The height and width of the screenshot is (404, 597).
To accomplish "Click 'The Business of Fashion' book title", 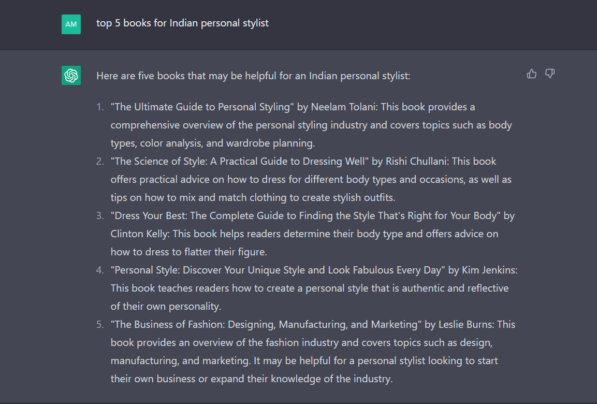I will coord(266,325).
